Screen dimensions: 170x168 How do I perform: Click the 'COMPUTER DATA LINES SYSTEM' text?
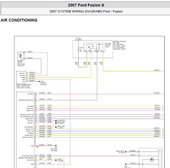pyautogui.click(x=61, y=122)
